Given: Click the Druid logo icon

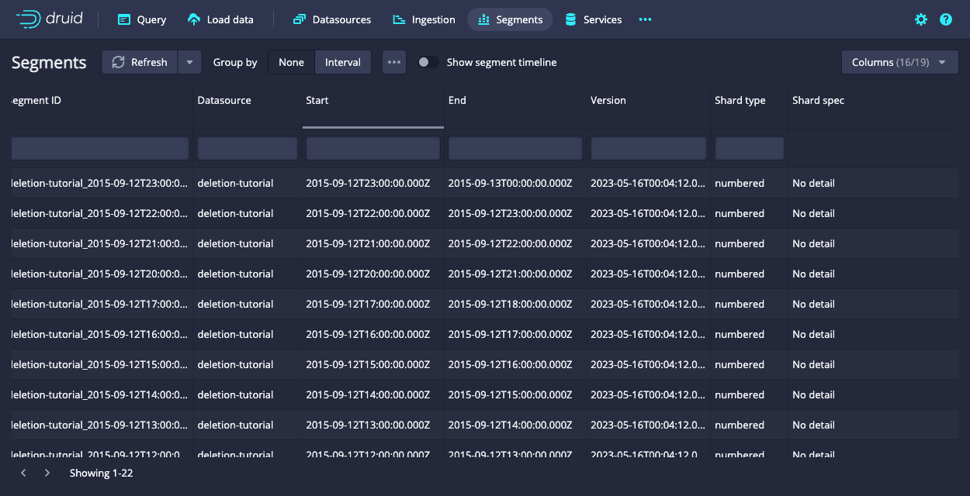Looking at the screenshot, I should (29, 19).
